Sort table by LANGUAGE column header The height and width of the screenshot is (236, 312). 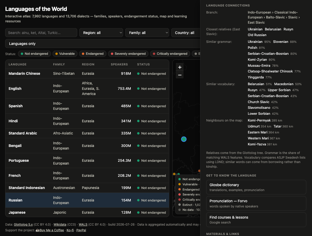[17, 64]
